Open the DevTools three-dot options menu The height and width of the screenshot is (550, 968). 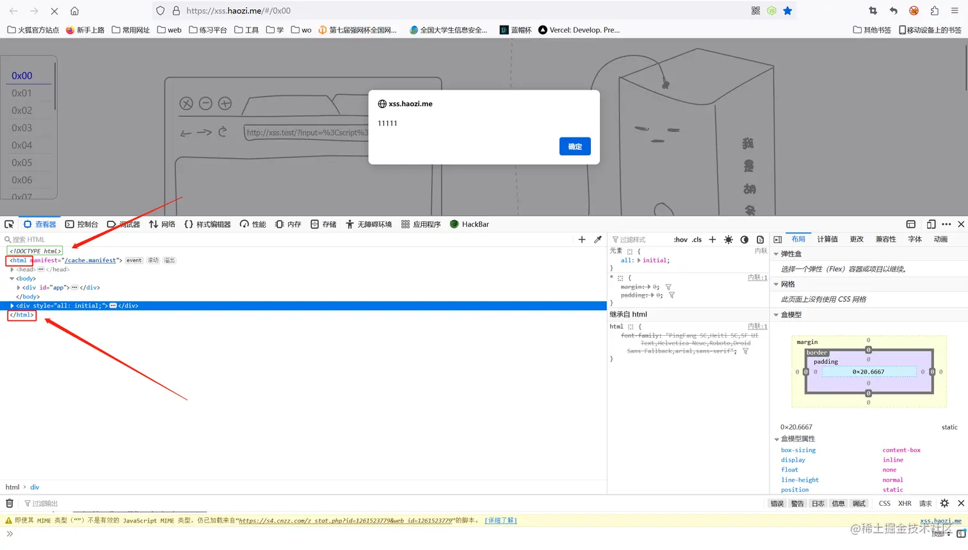pos(946,224)
